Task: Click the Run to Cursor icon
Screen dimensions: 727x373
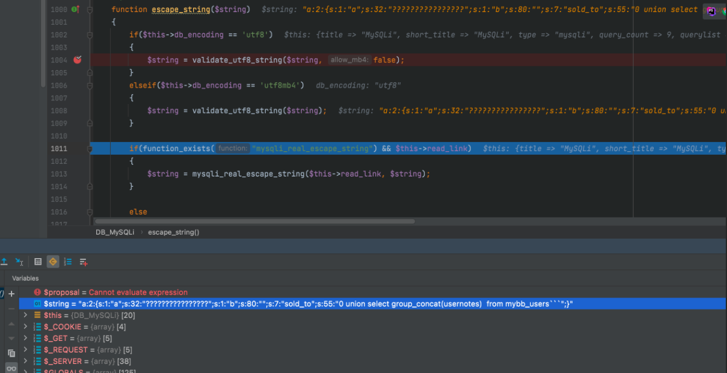Action: click(19, 261)
